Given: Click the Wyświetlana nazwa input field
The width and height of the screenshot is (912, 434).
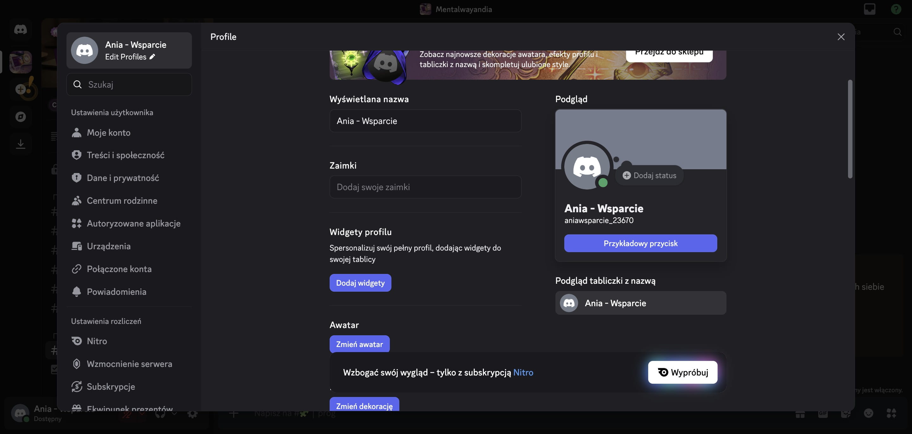Looking at the screenshot, I should click(425, 121).
